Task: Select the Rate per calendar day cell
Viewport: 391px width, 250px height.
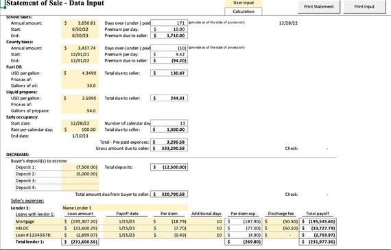Action: click(x=80, y=129)
